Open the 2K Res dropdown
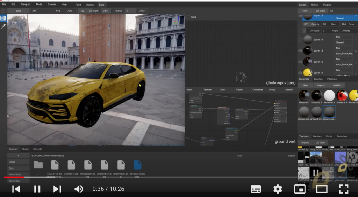Image resolution: width=358 pixels, height=197 pixels. (330, 24)
